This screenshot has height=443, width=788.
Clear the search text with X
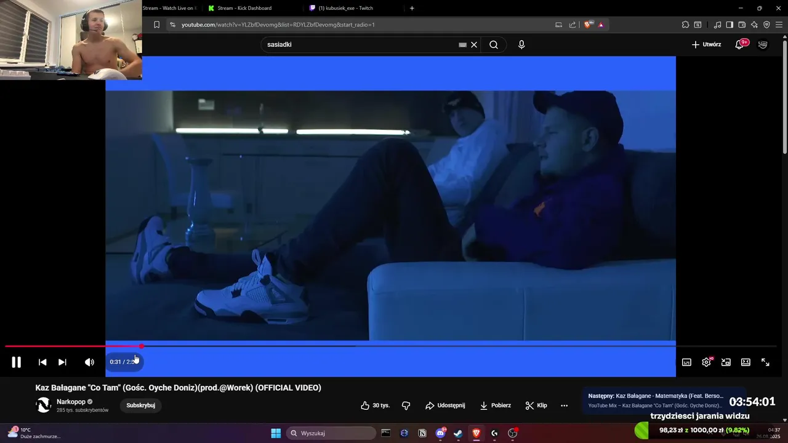474,44
